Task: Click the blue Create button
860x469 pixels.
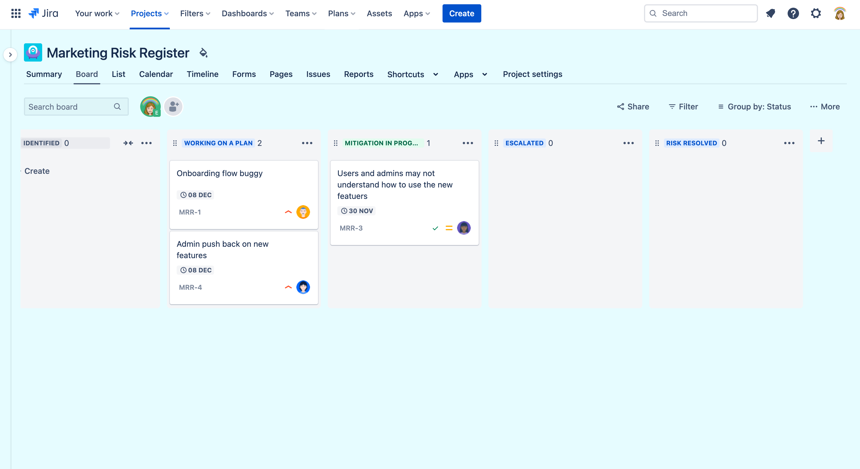Action: (461, 13)
